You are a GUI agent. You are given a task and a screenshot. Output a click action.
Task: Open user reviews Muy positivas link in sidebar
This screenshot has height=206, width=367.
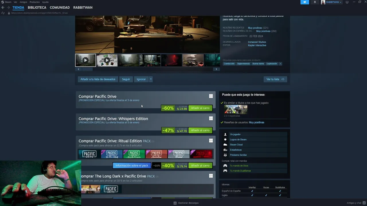[x=257, y=122]
